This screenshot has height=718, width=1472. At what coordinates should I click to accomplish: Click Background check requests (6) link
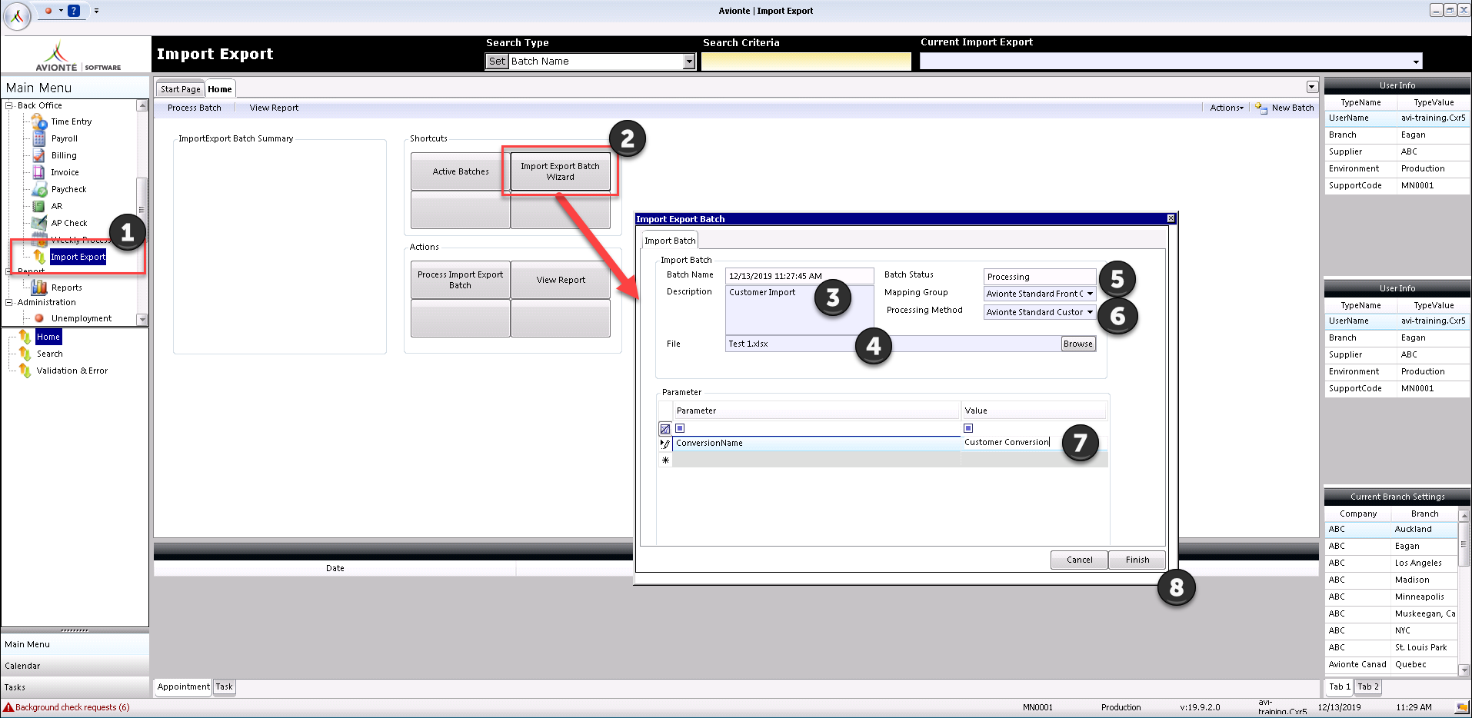72,707
